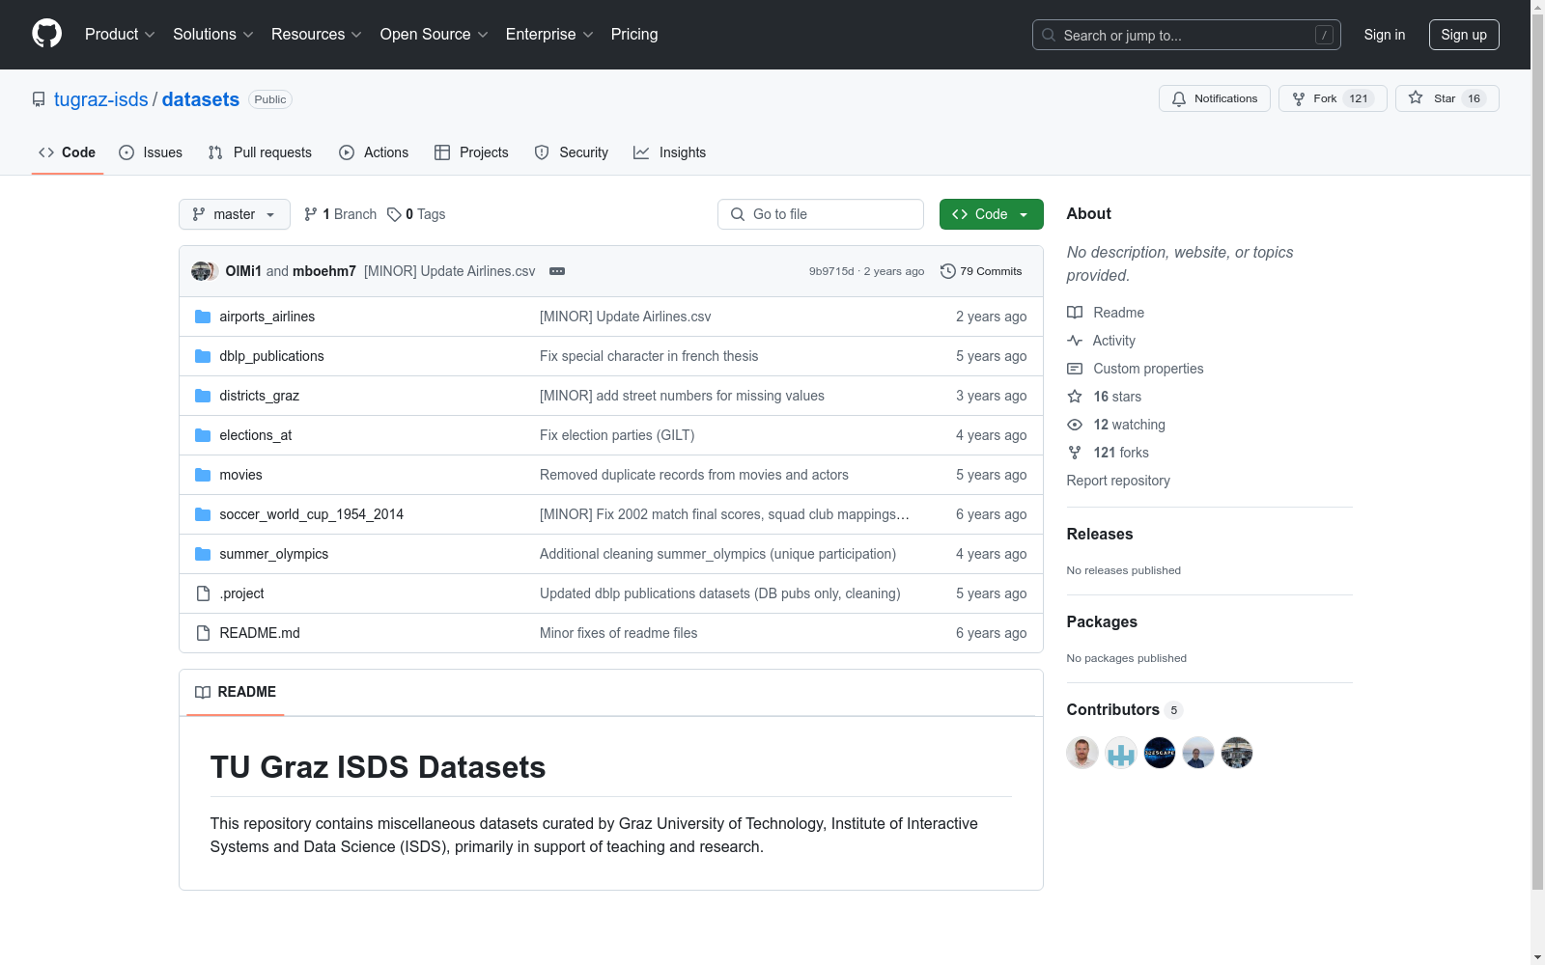
Task: Expand the Open Source menu
Action: coord(435,35)
